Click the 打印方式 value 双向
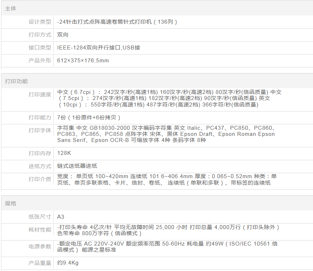The image size is (313, 271). [x=63, y=35]
